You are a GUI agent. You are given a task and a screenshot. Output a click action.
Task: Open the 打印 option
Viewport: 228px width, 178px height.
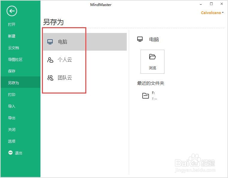[x=12, y=94]
